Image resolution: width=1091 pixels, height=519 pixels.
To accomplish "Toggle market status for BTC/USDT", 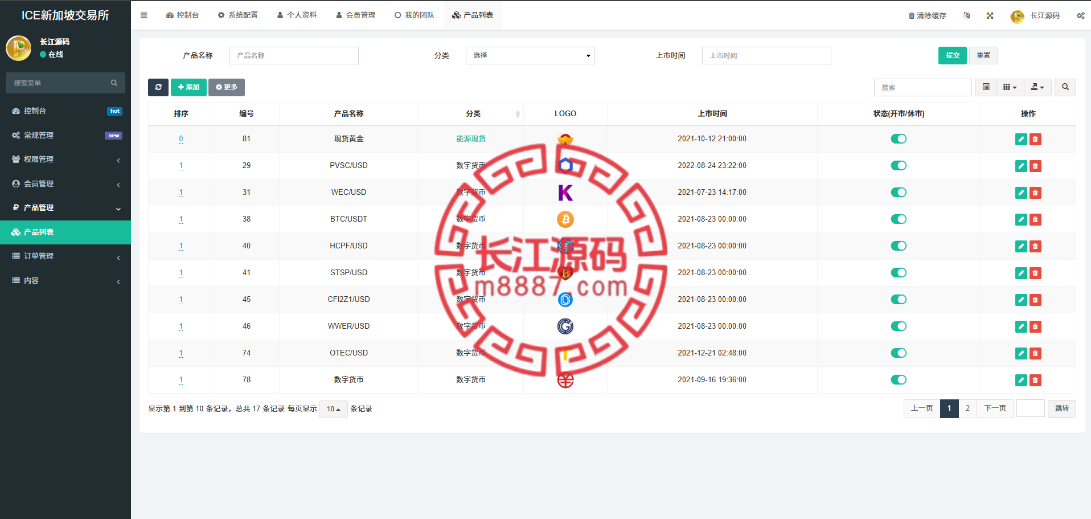I will [899, 219].
